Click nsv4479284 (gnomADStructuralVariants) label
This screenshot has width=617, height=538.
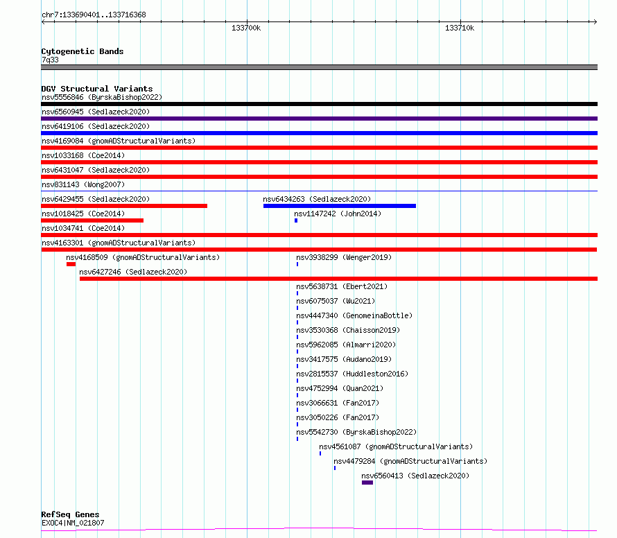coord(410,461)
